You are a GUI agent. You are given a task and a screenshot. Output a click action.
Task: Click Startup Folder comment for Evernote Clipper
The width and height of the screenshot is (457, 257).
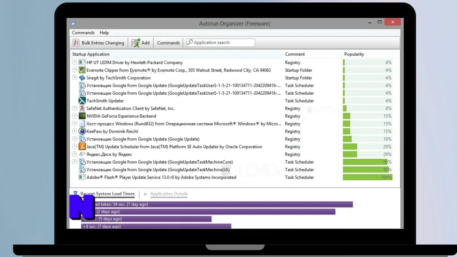[299, 70]
